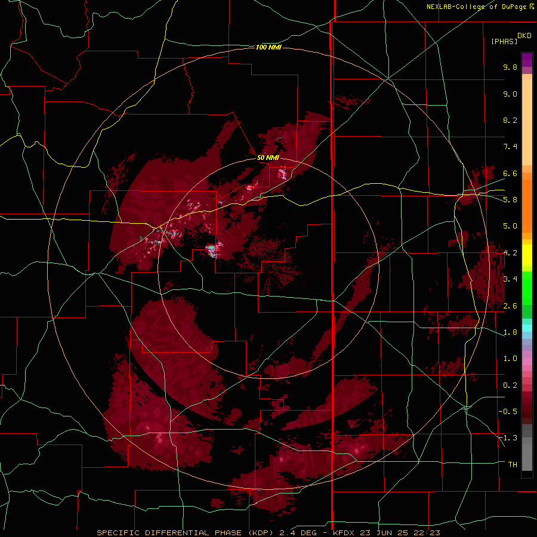Click the 8.2 value on the color scale
This screenshot has width=537, height=537.
tap(510, 121)
